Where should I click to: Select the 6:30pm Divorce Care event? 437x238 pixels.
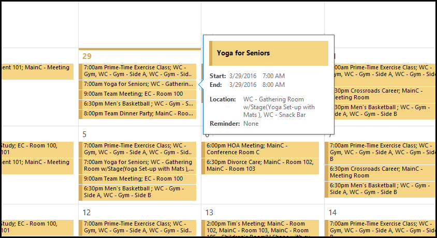[x=260, y=166]
